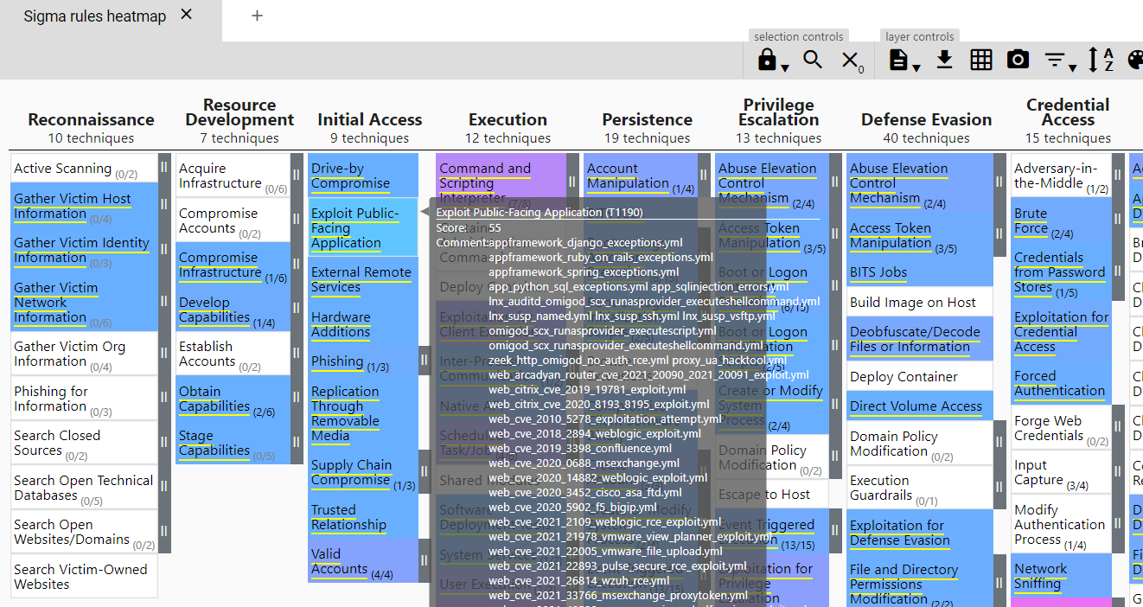Expand Brute Force sub-techniques handle
This screenshot has height=607, width=1143.
(x=1118, y=220)
